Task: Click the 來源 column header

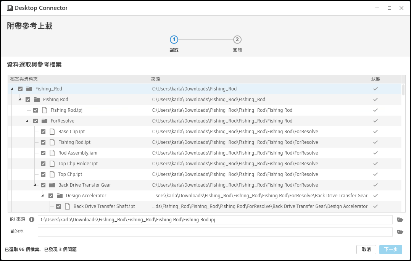Action: [155, 79]
